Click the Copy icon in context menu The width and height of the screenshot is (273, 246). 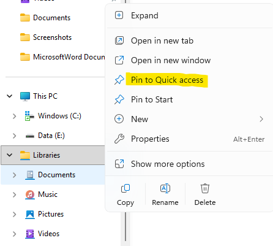[x=125, y=188]
